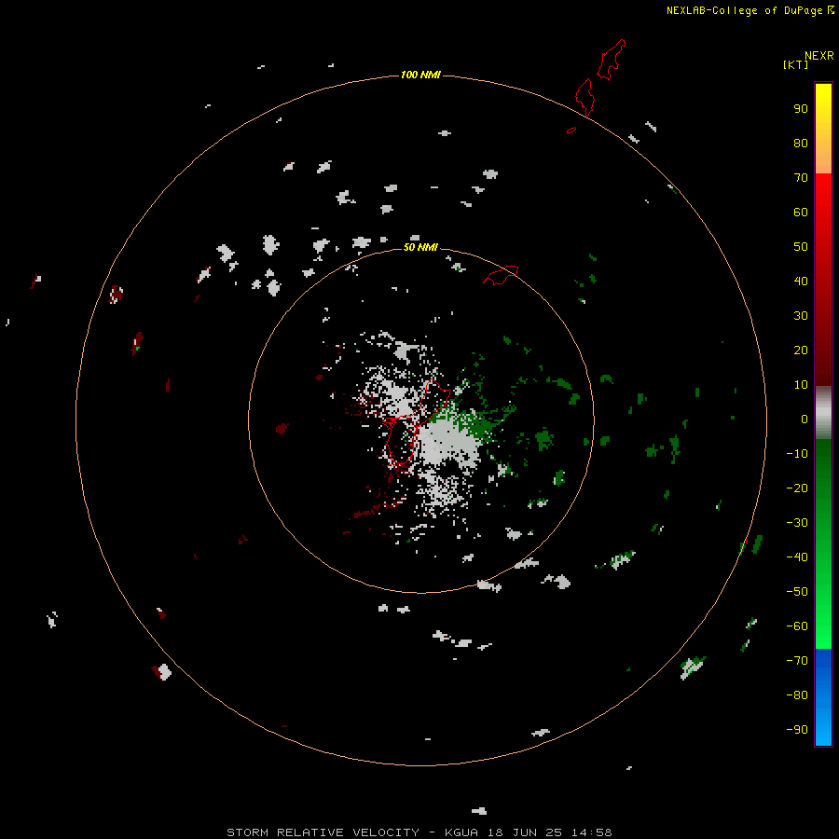
Task: Click the 30 value on the velocity scale
Action: pyautogui.click(x=801, y=316)
